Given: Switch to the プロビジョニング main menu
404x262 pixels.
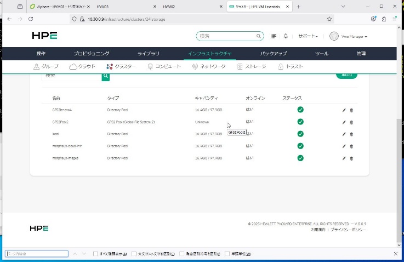Looking at the screenshot, I should tap(92, 54).
